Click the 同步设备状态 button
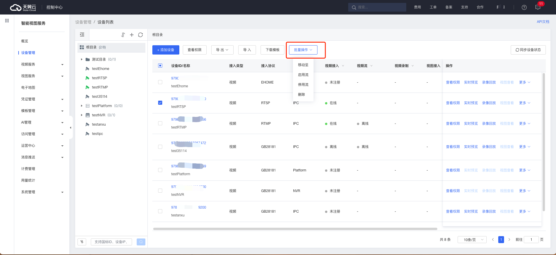Image resolution: width=556 pixels, height=255 pixels. point(528,50)
